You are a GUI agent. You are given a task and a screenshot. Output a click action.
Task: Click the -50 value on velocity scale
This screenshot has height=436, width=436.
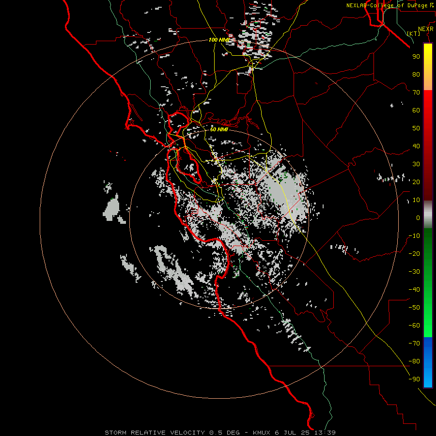point(414,308)
